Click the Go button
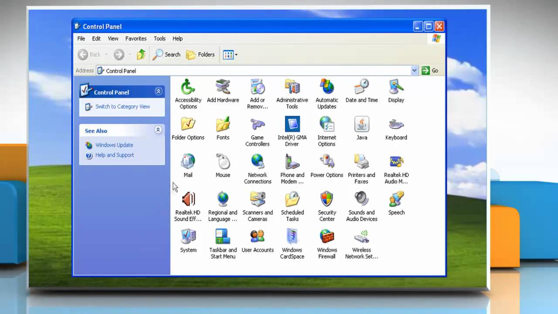The height and width of the screenshot is (314, 558). 430,70
